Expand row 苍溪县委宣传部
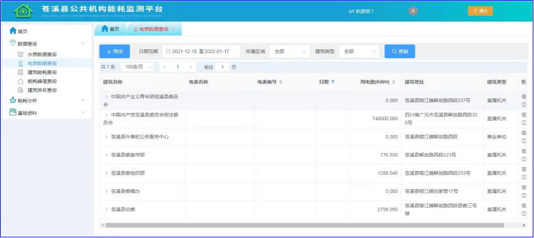Screen dimensions: 534x238 coord(107,154)
